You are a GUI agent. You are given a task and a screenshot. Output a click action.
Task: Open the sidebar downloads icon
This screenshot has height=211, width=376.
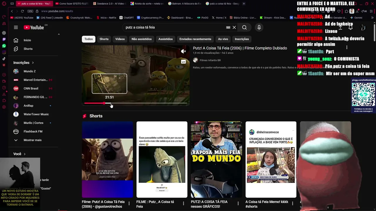point(4,94)
